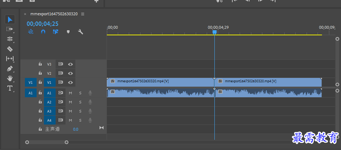This screenshot has height=150, width=341.
Task: Hide V3 track output eye
Action: click(x=70, y=64)
